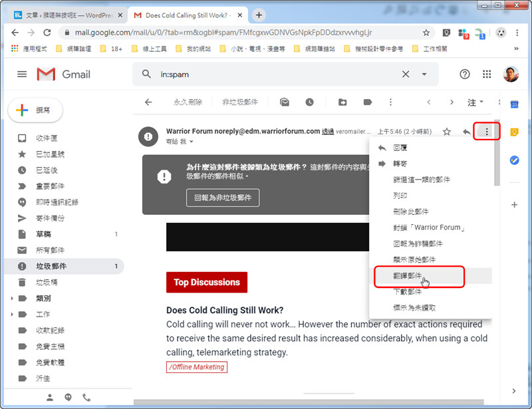Viewport: 532px width, 409px height.
Task: Go back to the spam list arrow
Action: (148, 102)
